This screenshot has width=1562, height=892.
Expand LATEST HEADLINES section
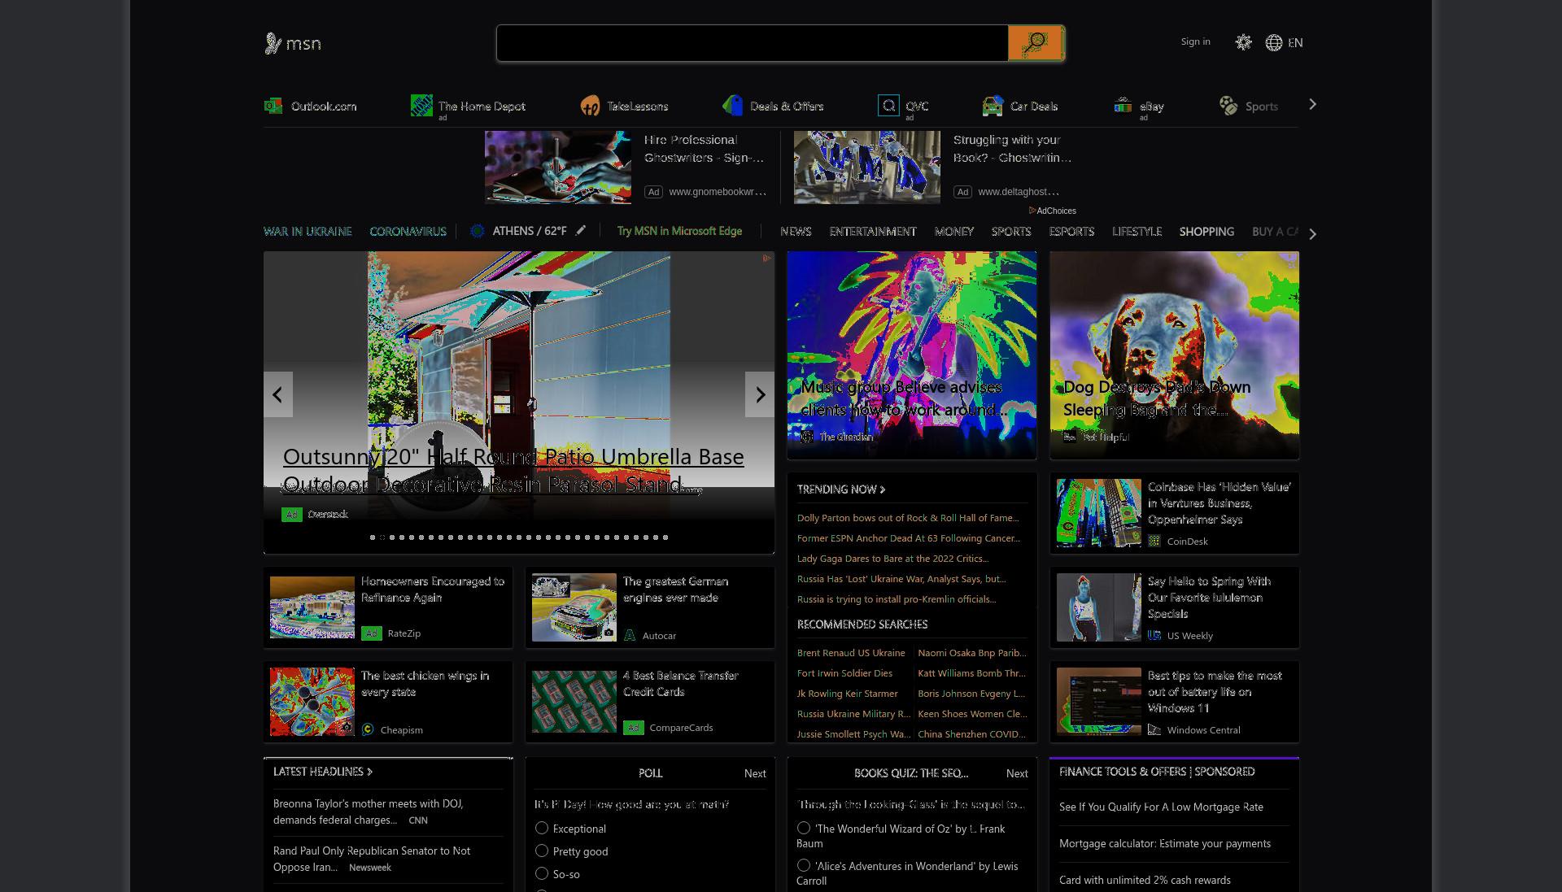click(x=323, y=771)
